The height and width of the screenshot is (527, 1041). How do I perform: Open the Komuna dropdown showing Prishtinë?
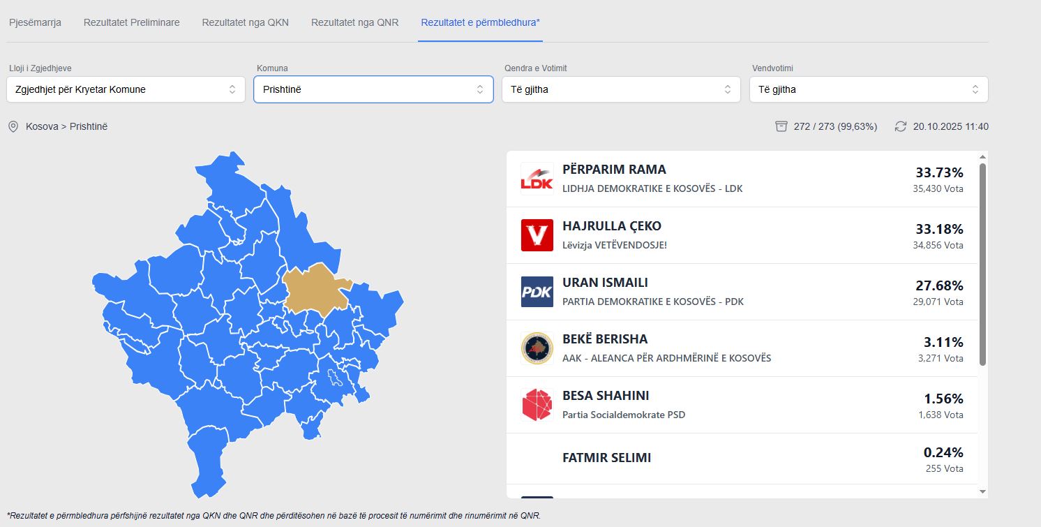tap(373, 89)
